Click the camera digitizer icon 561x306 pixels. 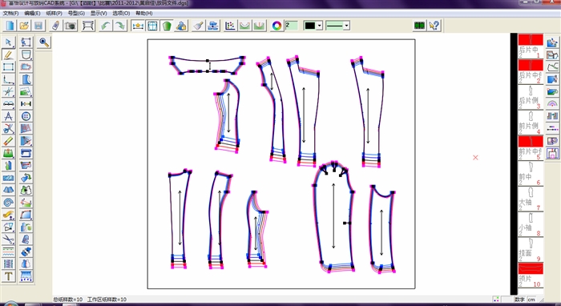tap(71, 26)
